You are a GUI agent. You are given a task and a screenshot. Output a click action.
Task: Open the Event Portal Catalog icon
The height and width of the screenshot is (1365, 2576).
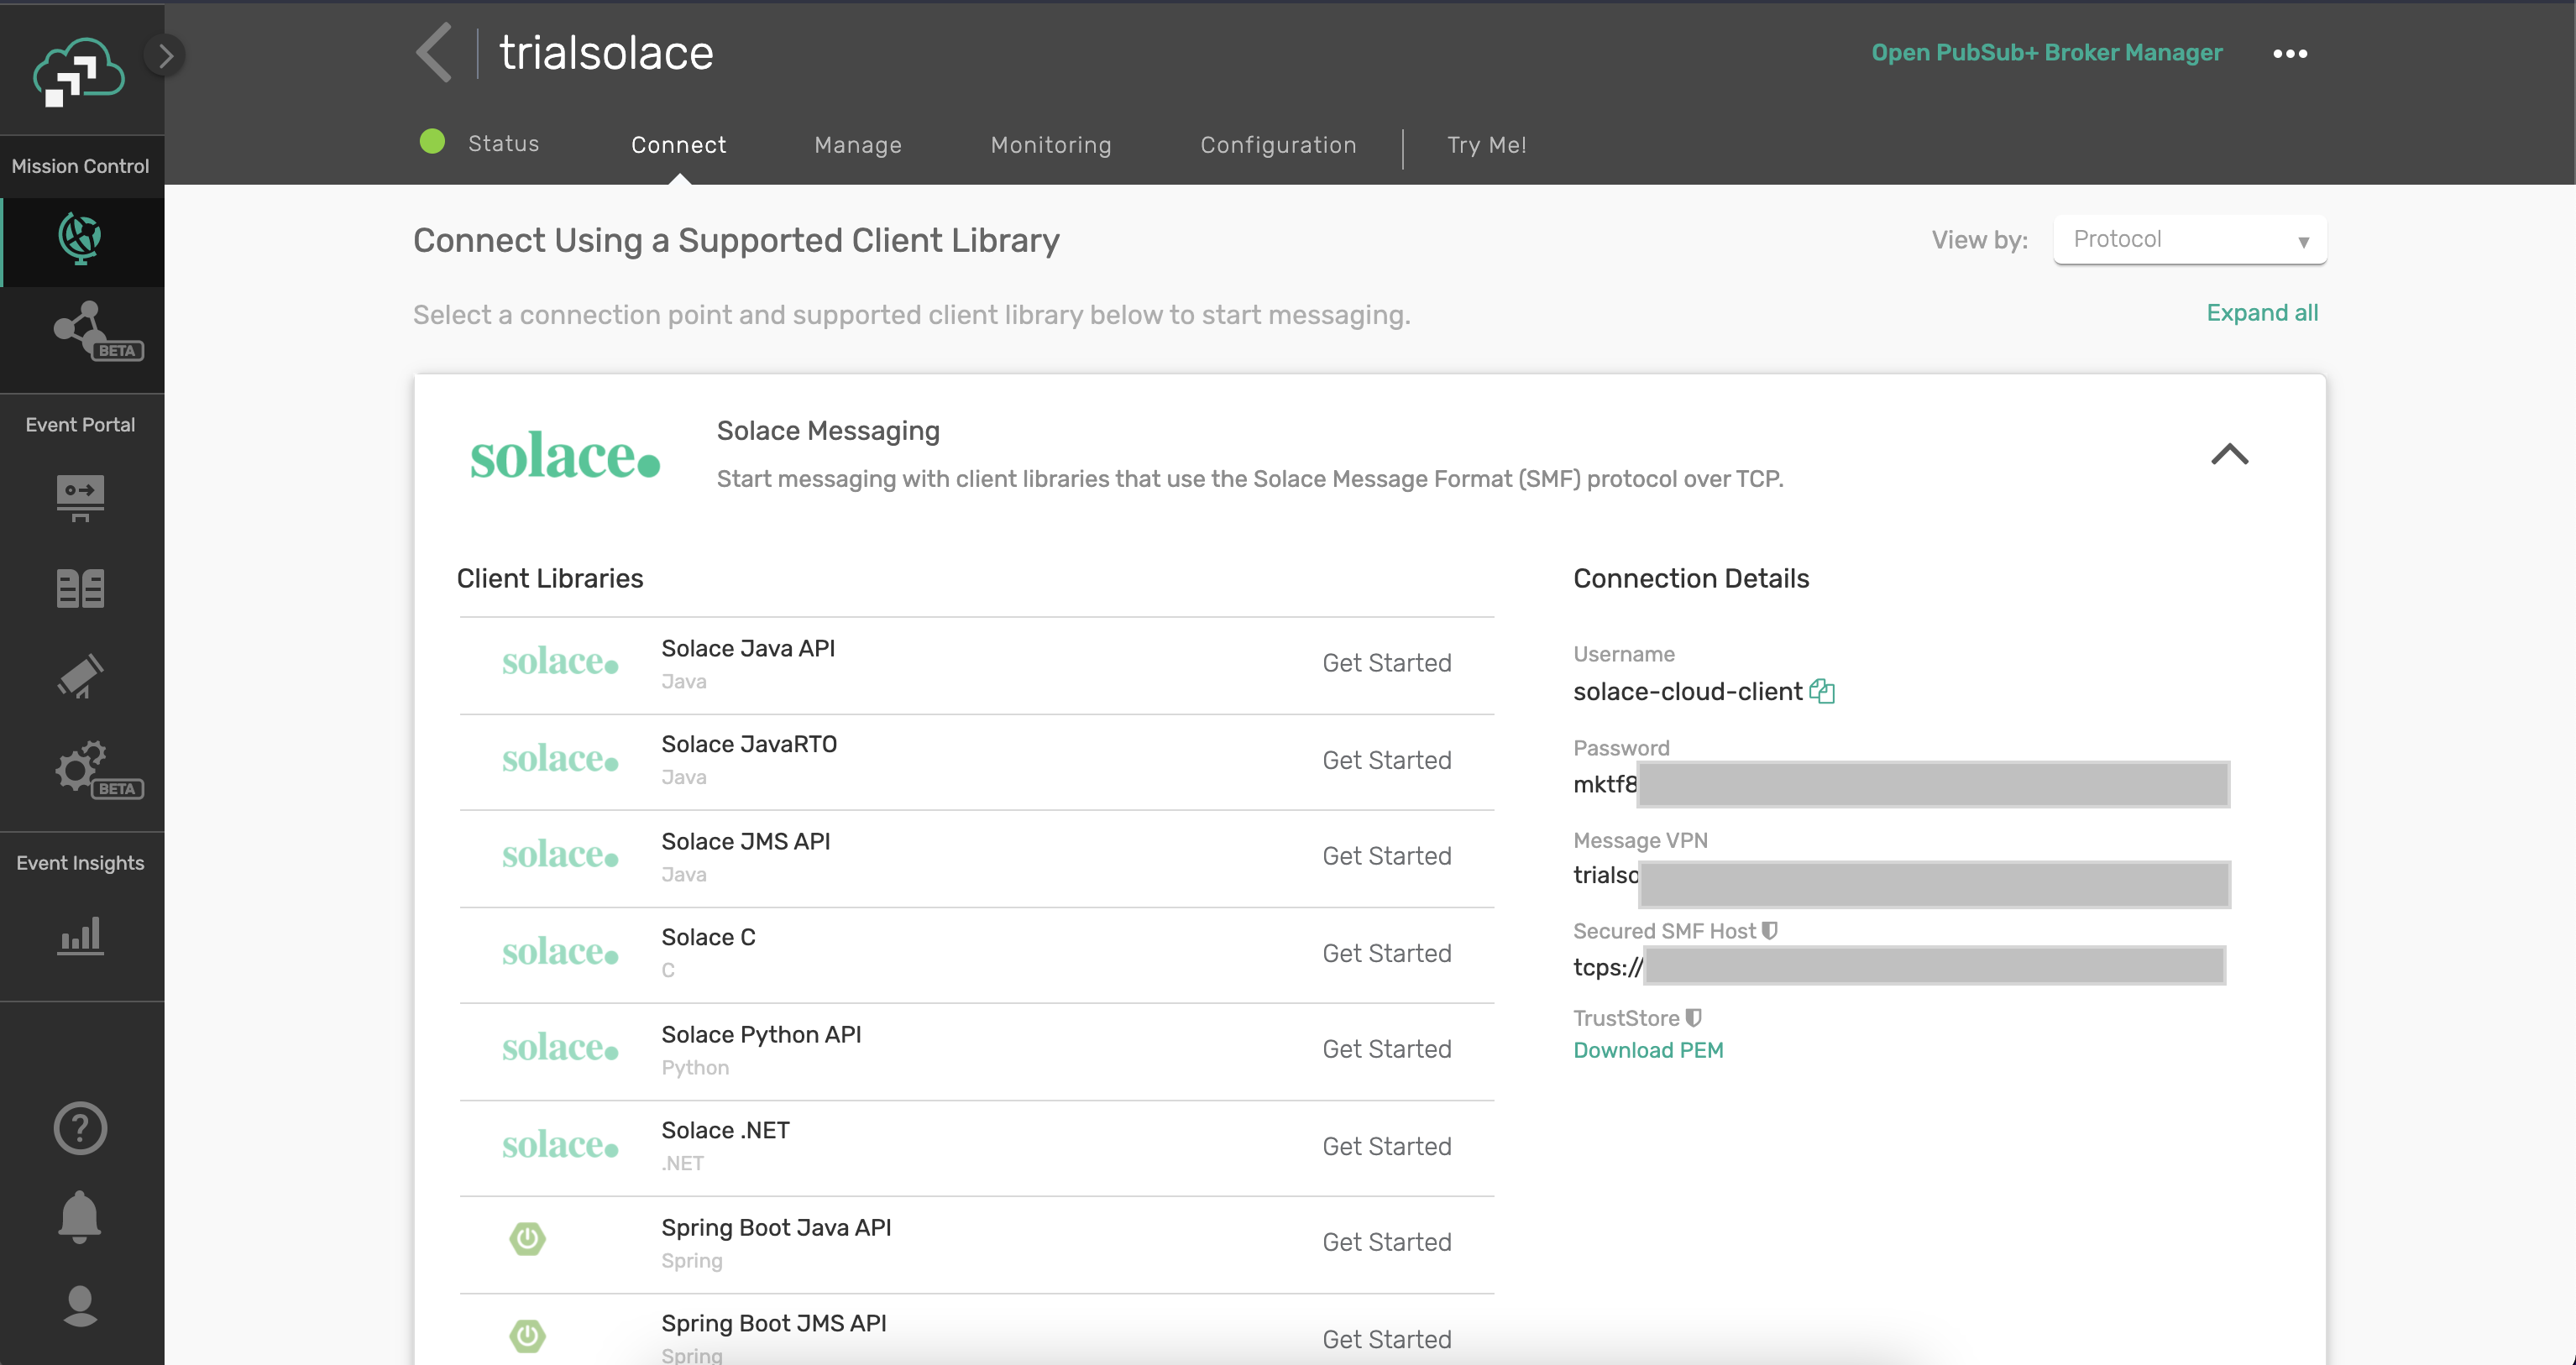[x=80, y=589]
